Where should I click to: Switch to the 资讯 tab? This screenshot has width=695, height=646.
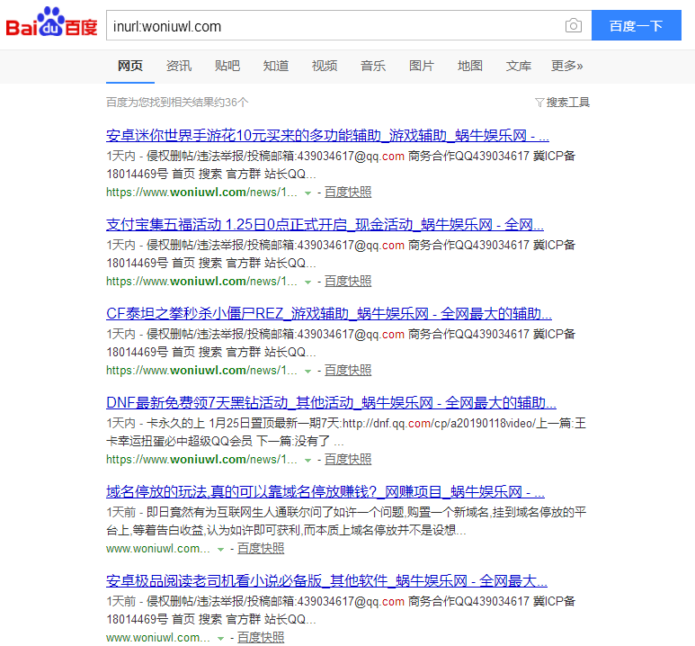(x=179, y=66)
